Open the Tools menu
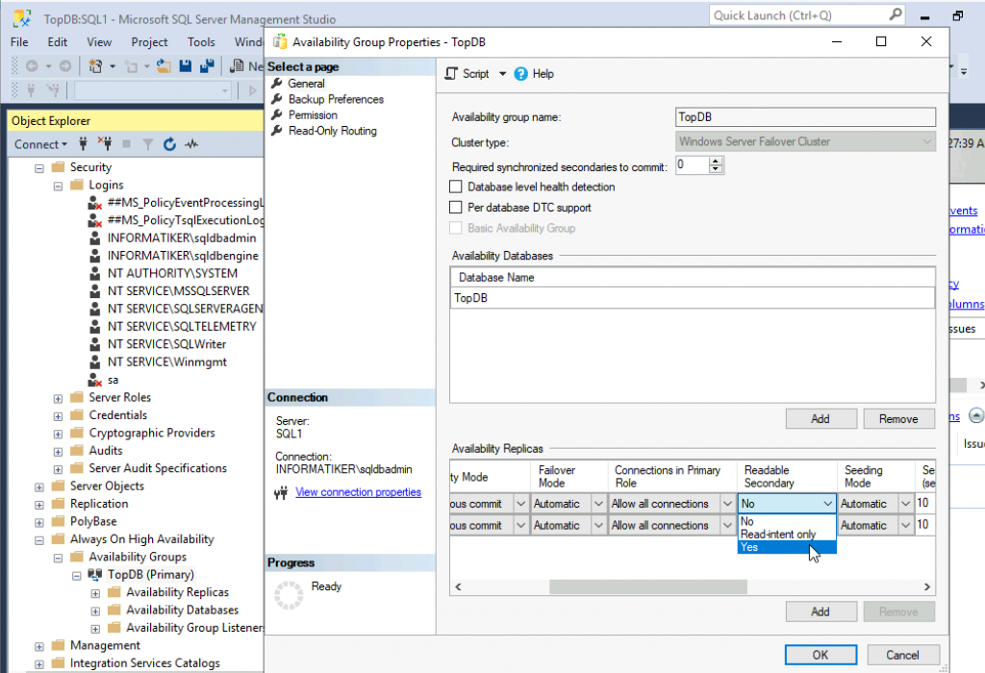 pos(201,42)
